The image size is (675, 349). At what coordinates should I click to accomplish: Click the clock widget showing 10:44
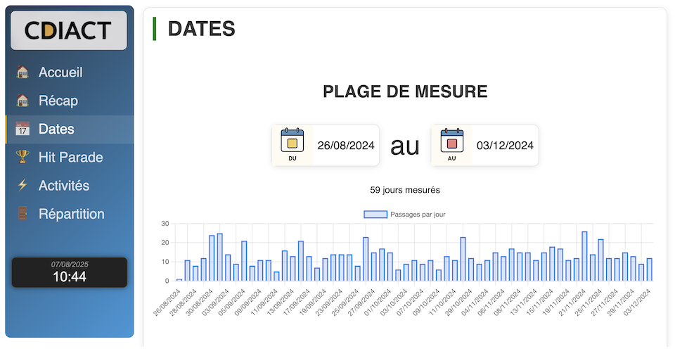click(70, 272)
